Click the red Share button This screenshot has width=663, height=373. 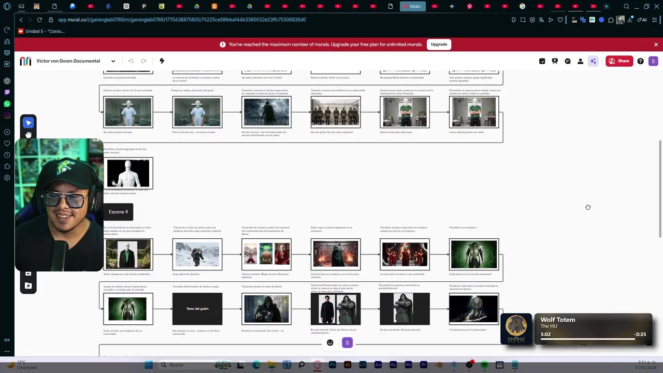coord(619,61)
